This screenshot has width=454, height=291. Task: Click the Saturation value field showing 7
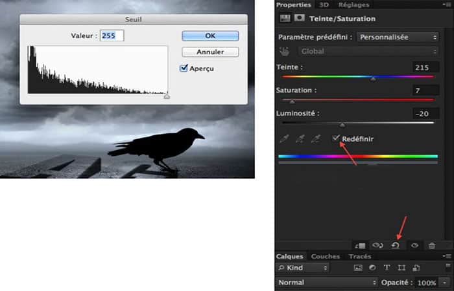pyautogui.click(x=425, y=91)
